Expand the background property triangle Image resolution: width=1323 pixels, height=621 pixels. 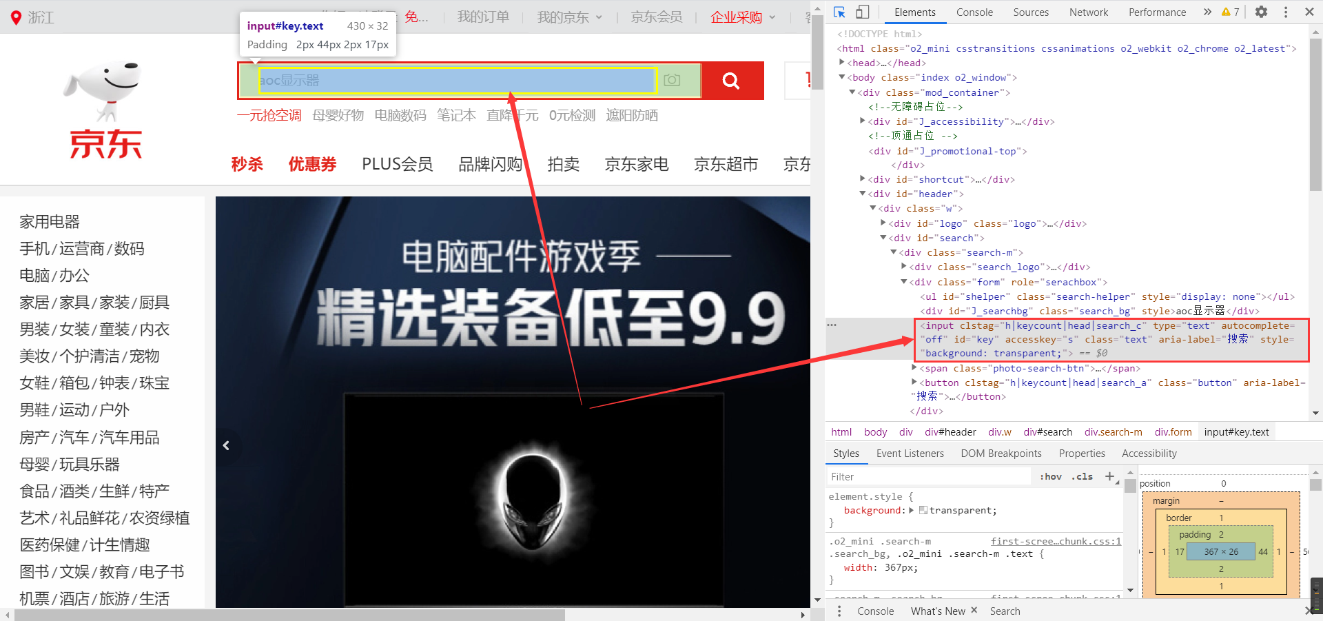pyautogui.click(x=912, y=510)
